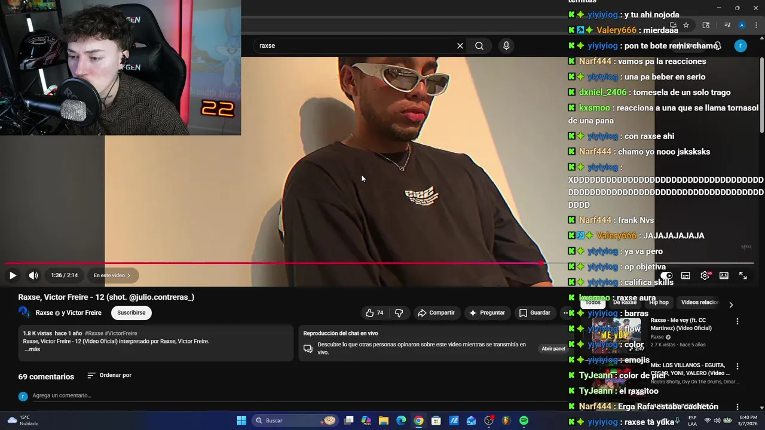Open Chrome's media control music icon
The image size is (765, 430).
(727, 25)
